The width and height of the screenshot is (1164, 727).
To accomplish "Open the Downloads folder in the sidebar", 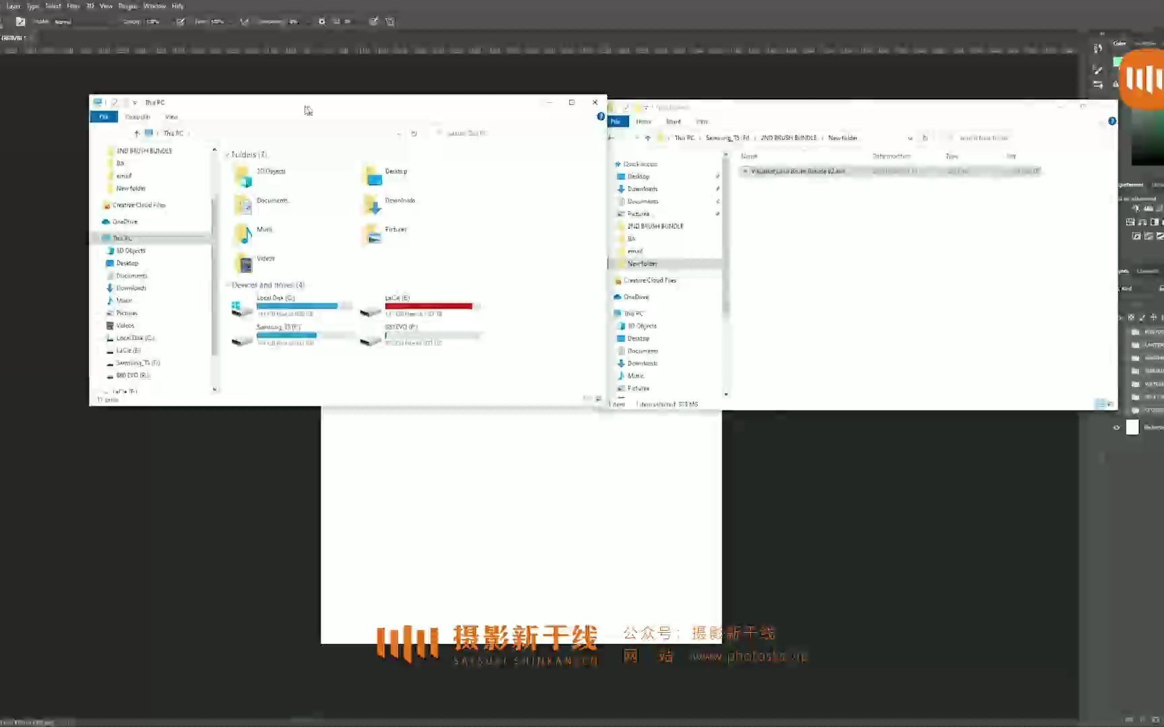I will (641, 188).
